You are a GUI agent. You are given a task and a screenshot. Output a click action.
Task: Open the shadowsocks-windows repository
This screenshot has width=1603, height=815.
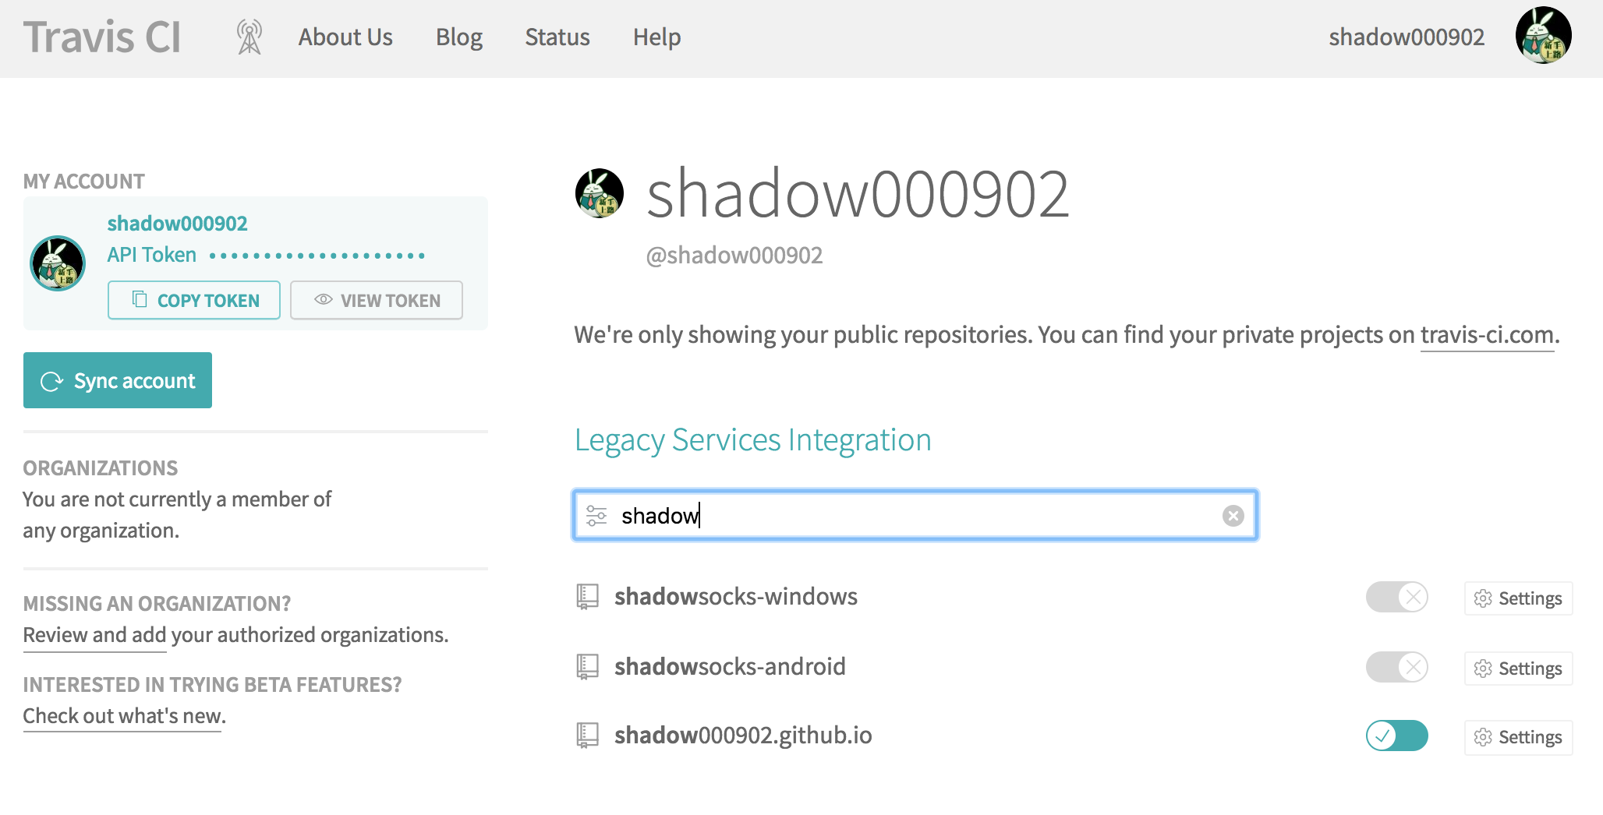pyautogui.click(x=735, y=597)
